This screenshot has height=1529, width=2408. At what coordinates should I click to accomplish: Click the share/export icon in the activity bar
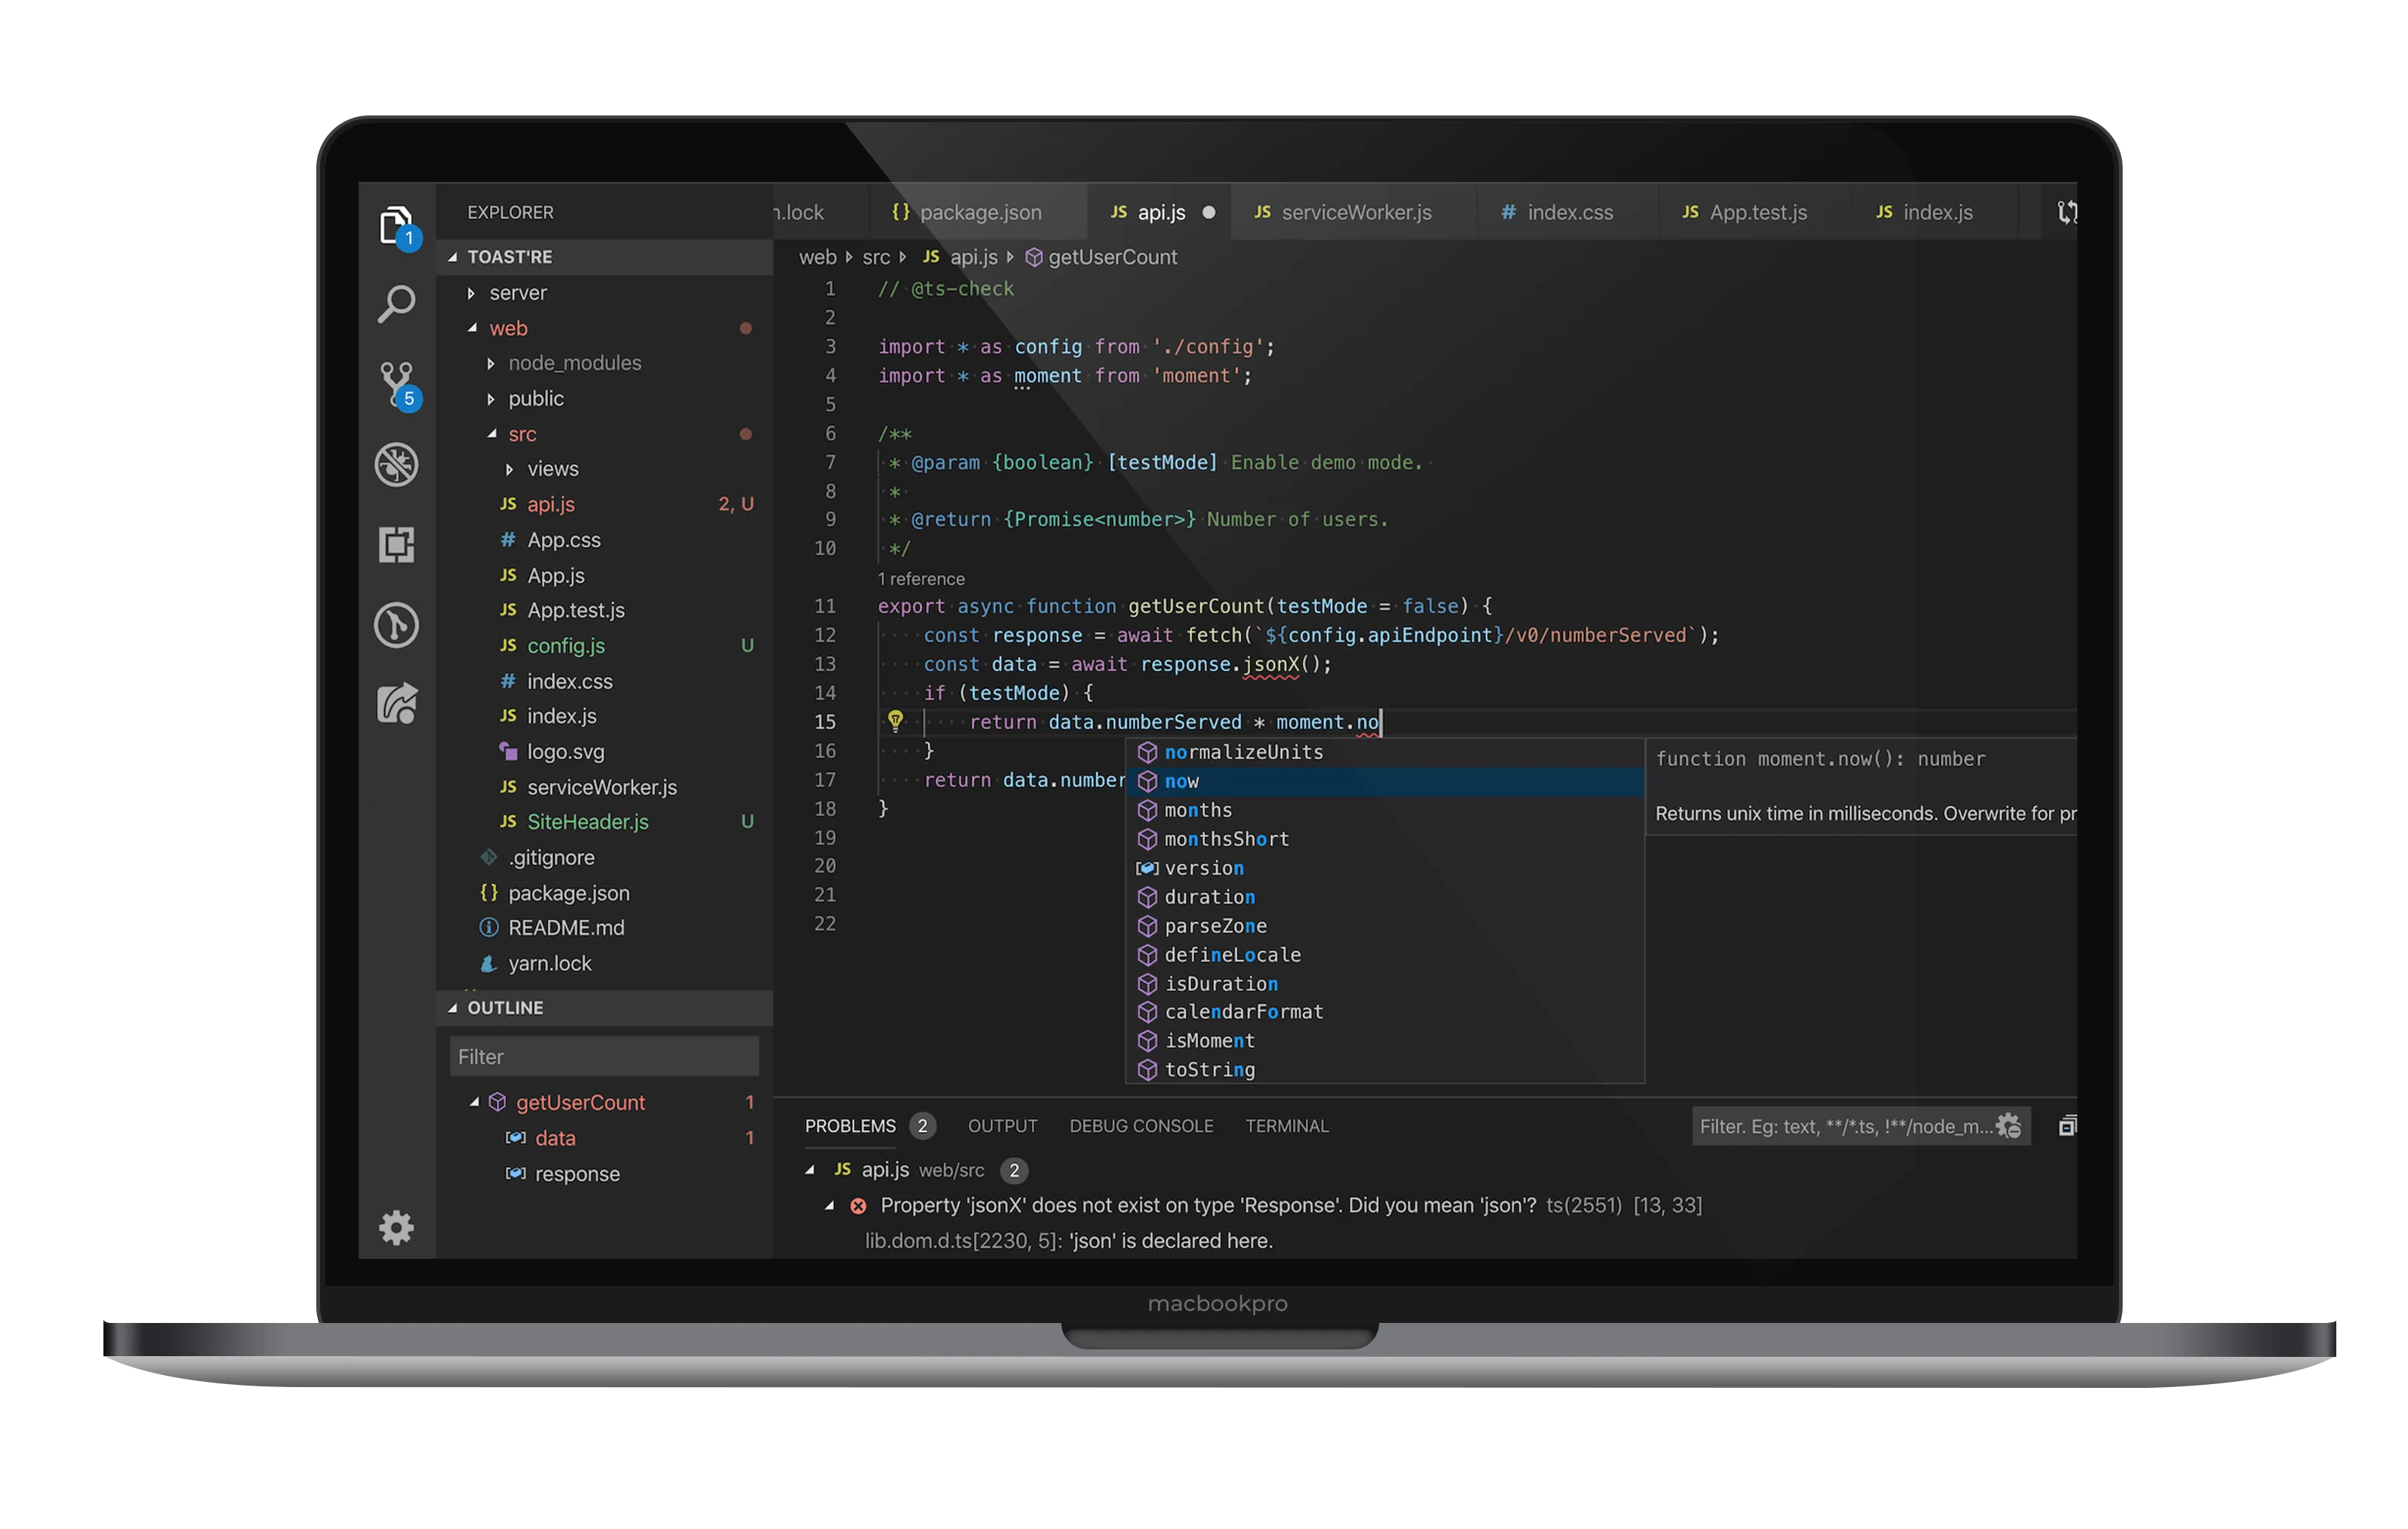tap(396, 705)
